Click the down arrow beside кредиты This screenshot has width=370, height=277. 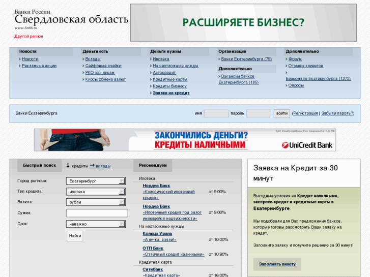(68, 166)
